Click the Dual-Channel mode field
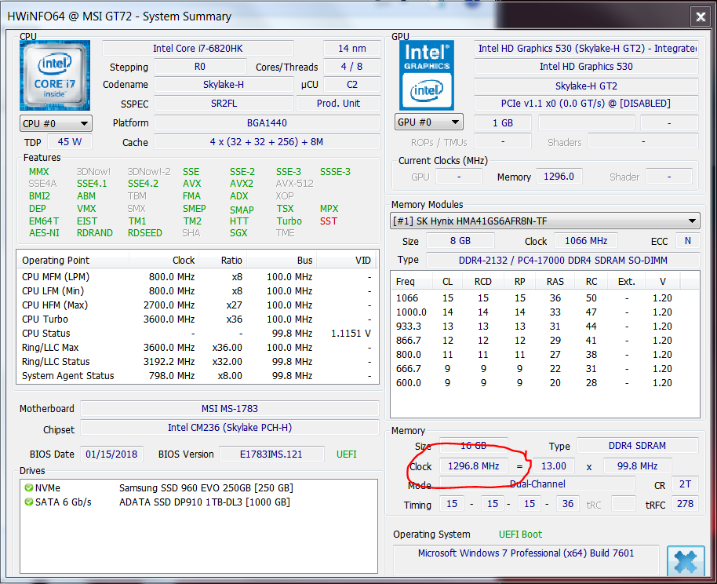Image resolution: width=717 pixels, height=584 pixels. (537, 484)
